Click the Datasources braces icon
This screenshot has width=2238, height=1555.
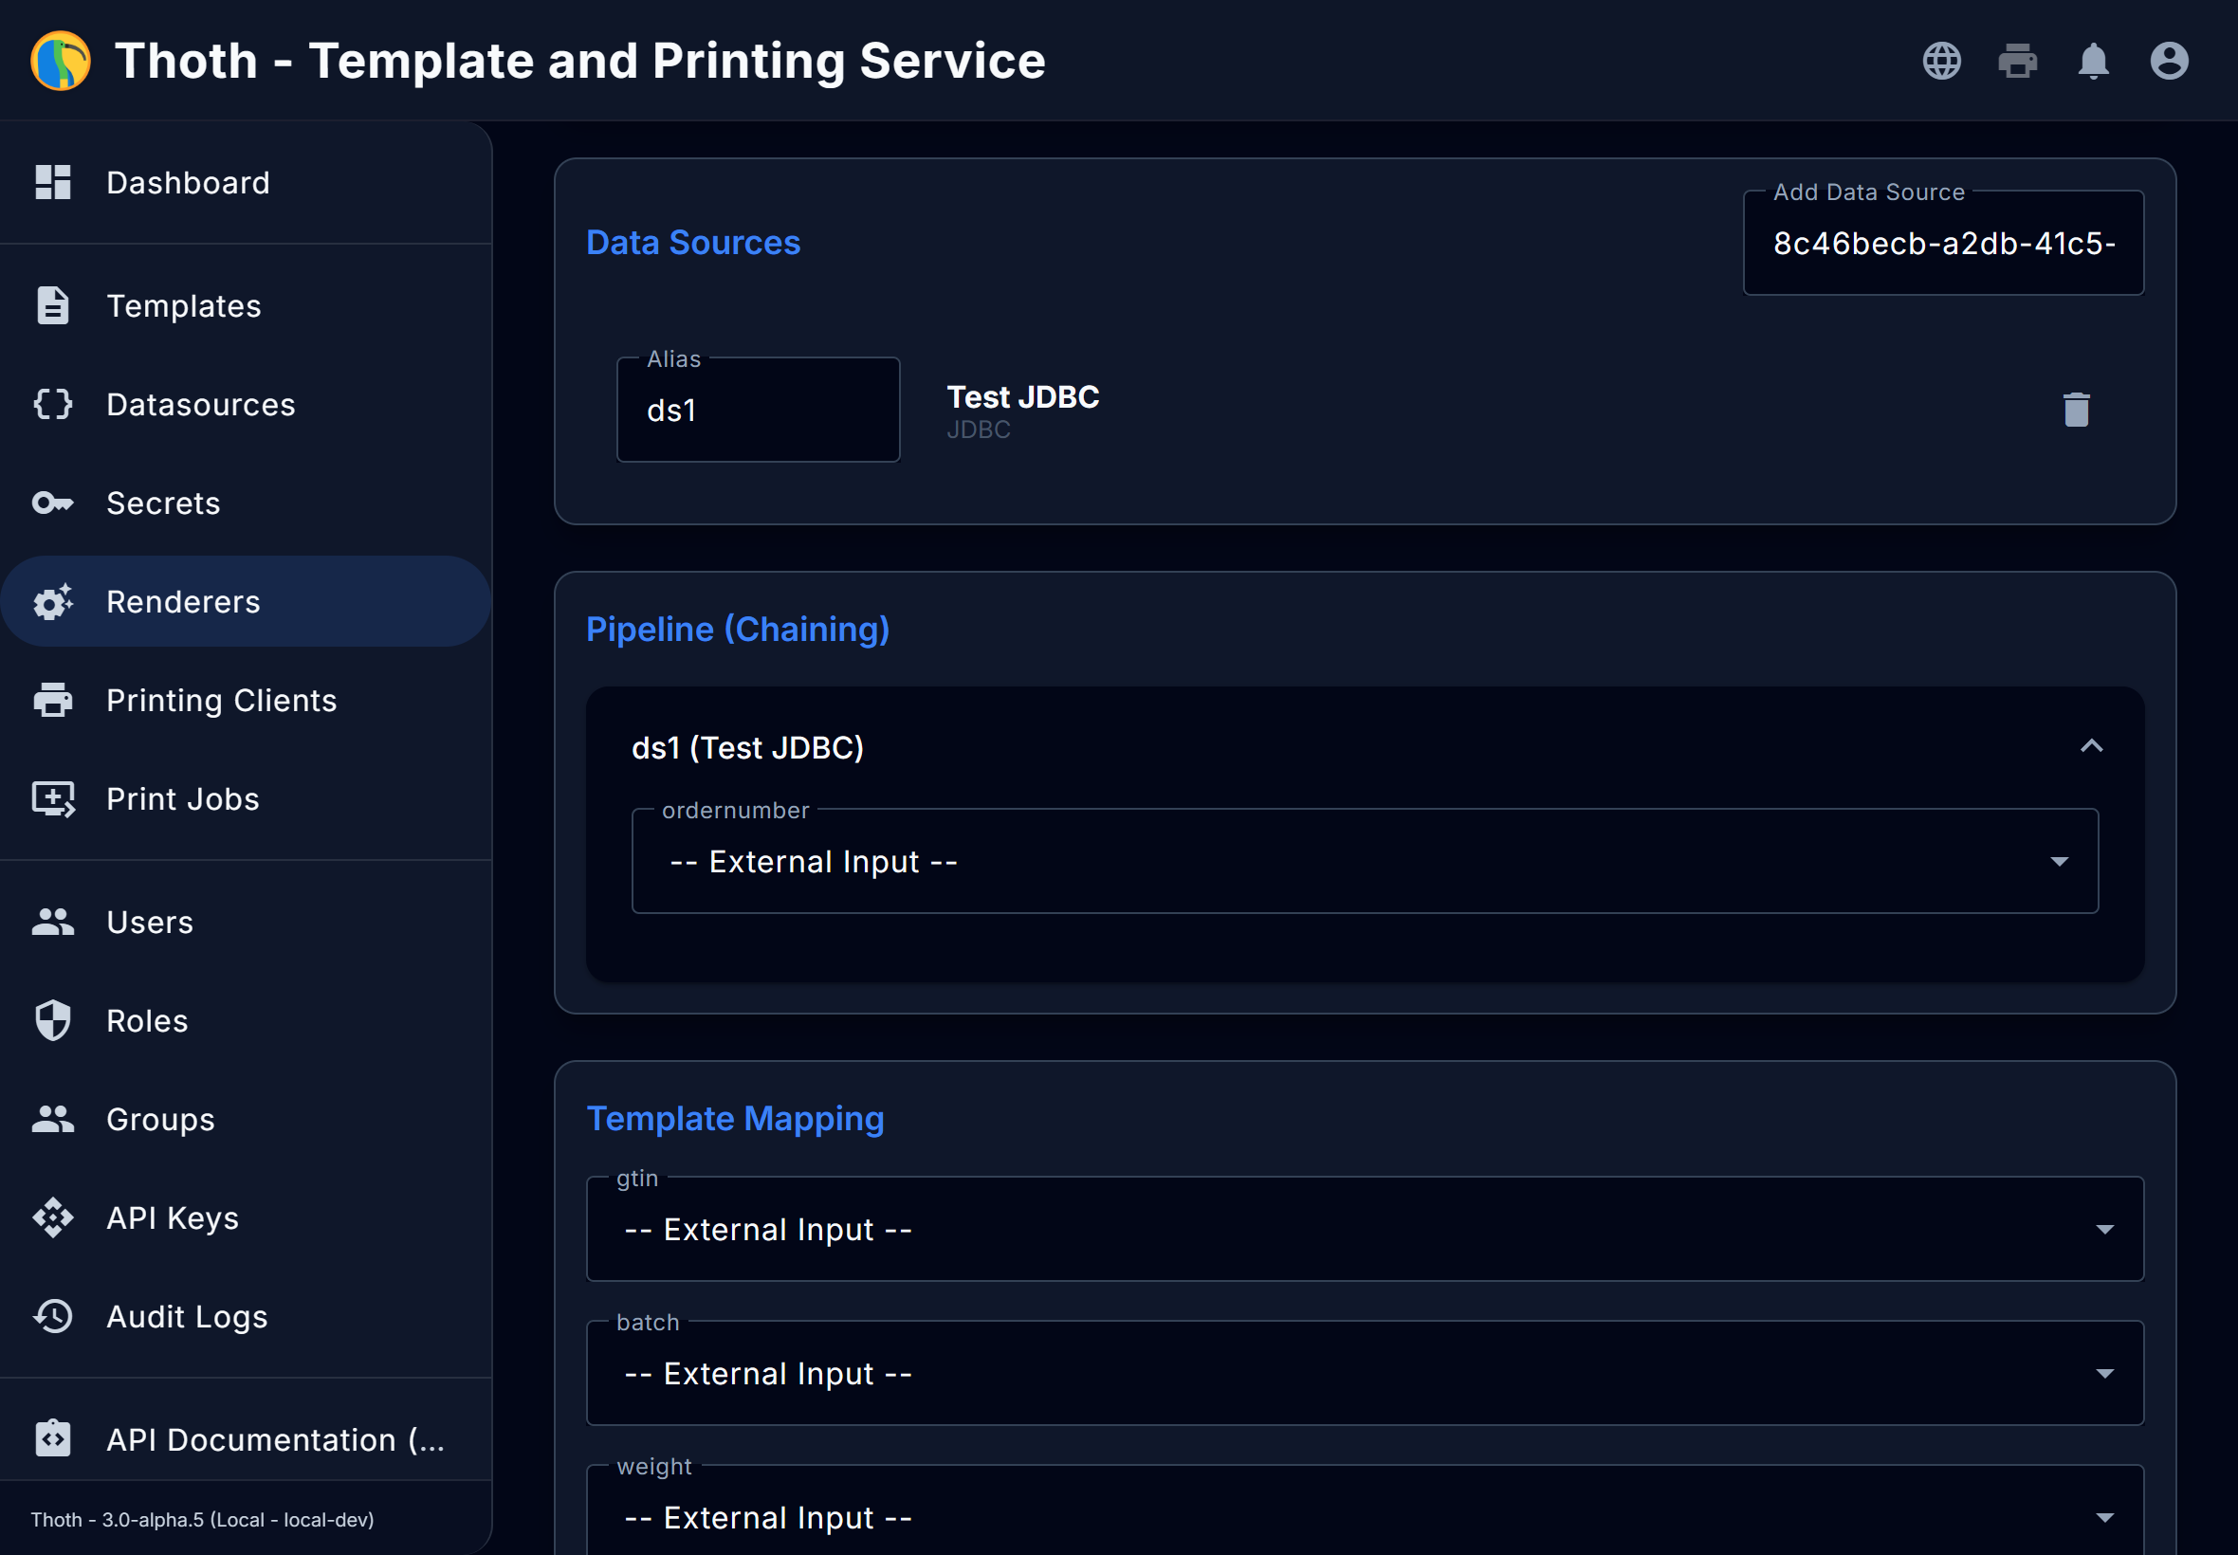pos(52,403)
